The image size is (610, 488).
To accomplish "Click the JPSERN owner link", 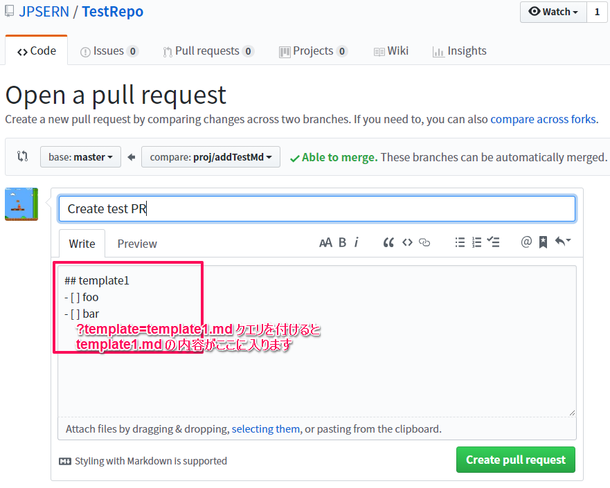I will pos(44,12).
